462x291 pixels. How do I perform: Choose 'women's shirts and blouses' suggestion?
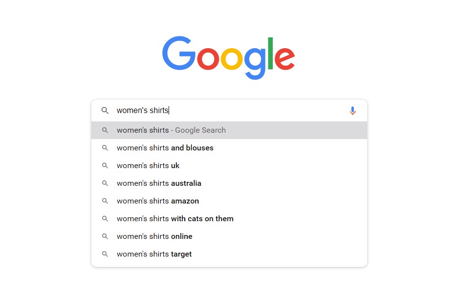pyautogui.click(x=229, y=148)
